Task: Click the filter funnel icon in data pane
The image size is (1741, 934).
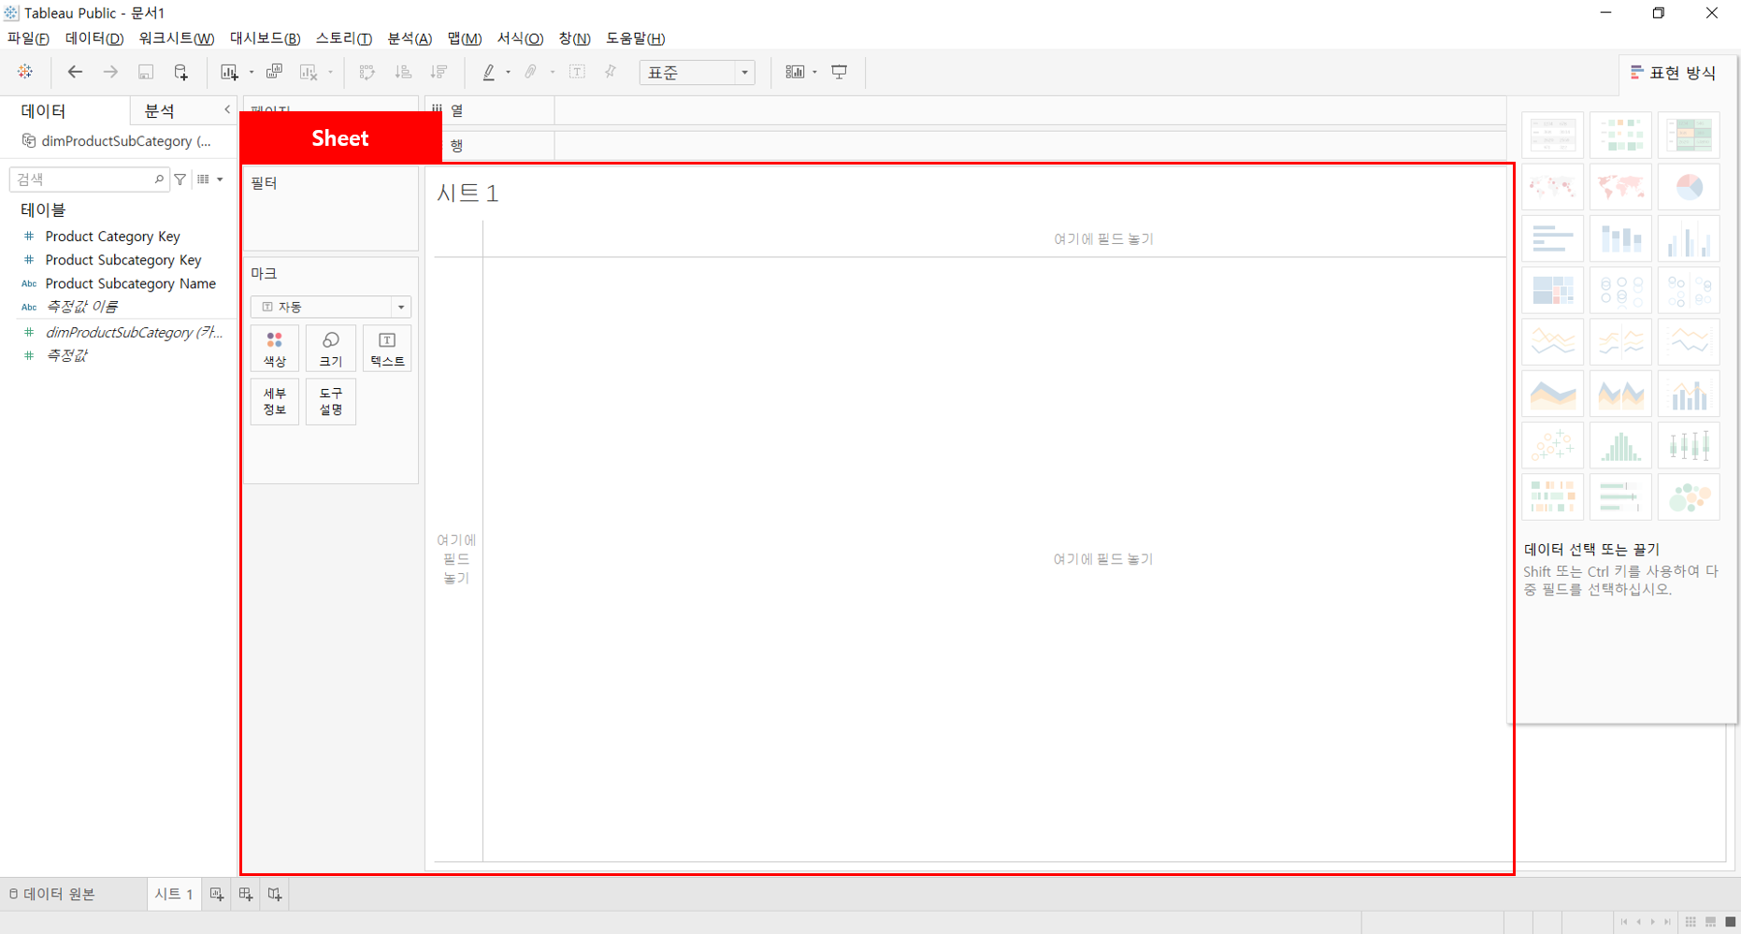Action: click(180, 179)
